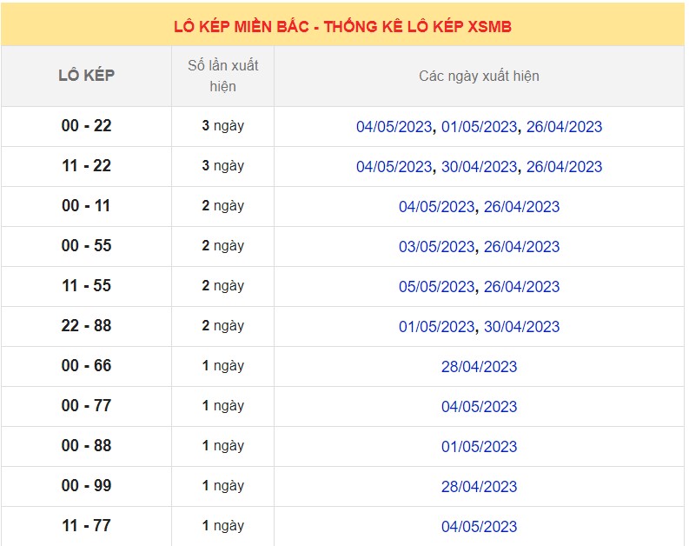Click 28/04/2023 date in 00 - 66 row

[x=479, y=367]
